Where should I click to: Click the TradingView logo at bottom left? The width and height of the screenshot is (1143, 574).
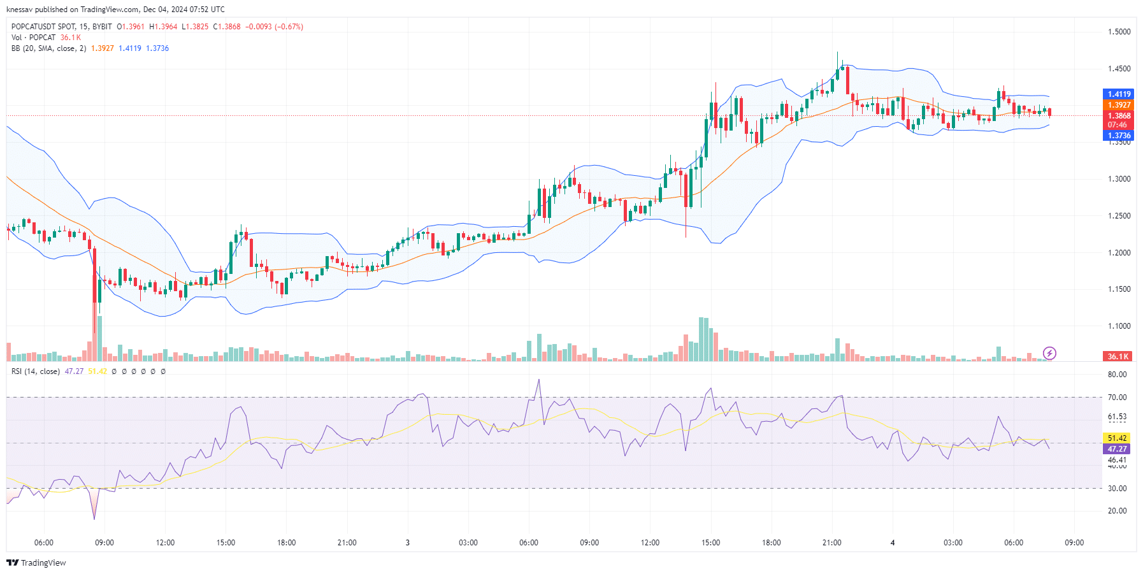pyautogui.click(x=36, y=563)
